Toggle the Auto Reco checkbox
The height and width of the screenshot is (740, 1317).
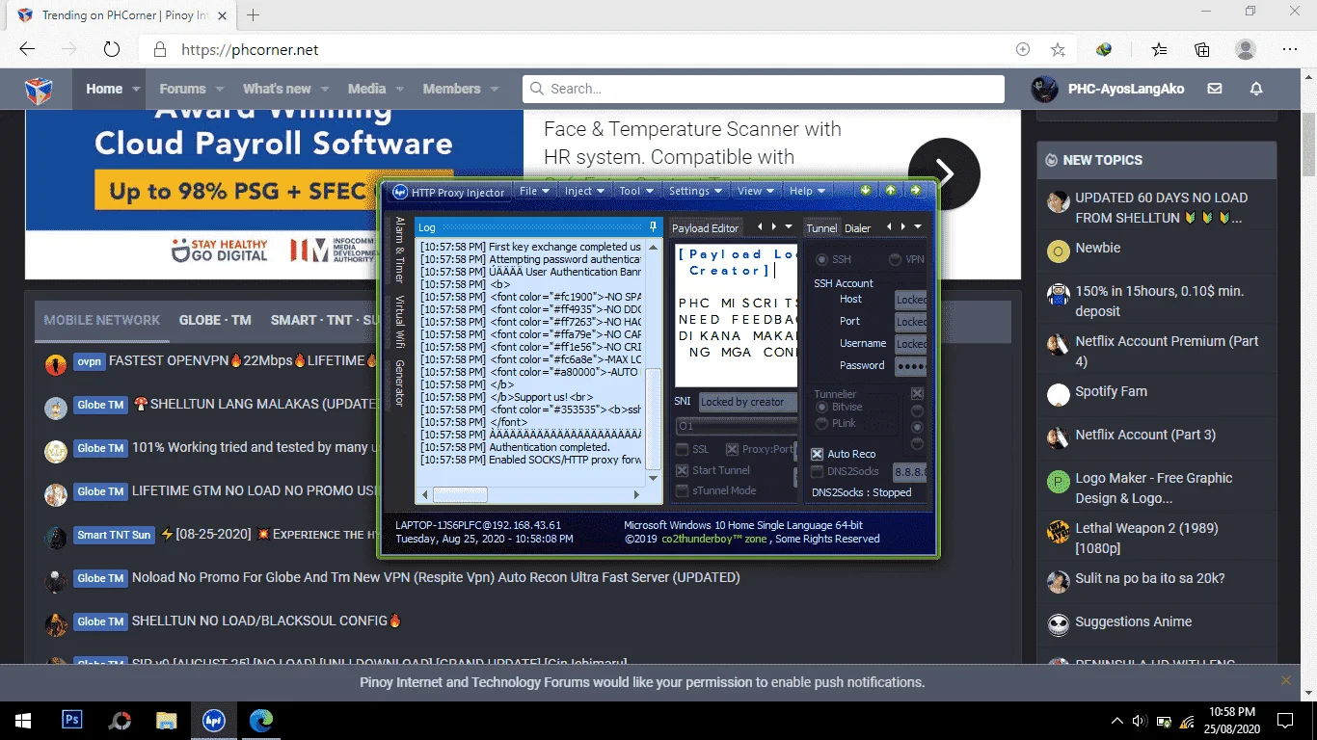coord(817,454)
